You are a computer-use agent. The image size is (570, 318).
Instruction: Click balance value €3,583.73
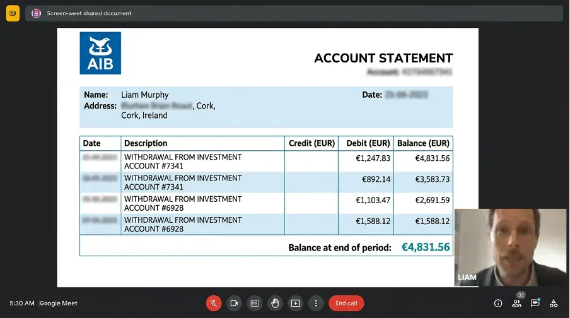(x=432, y=179)
